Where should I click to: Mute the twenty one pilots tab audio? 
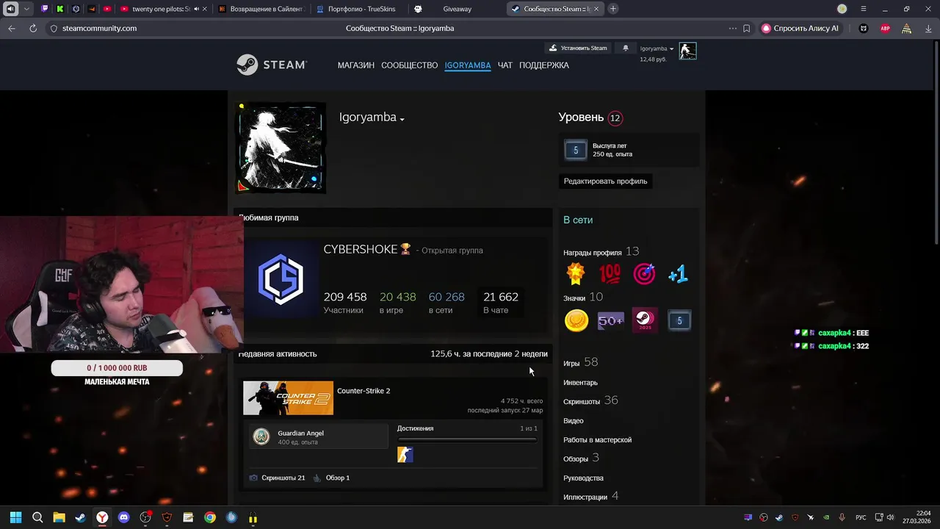pyautogui.click(x=196, y=9)
